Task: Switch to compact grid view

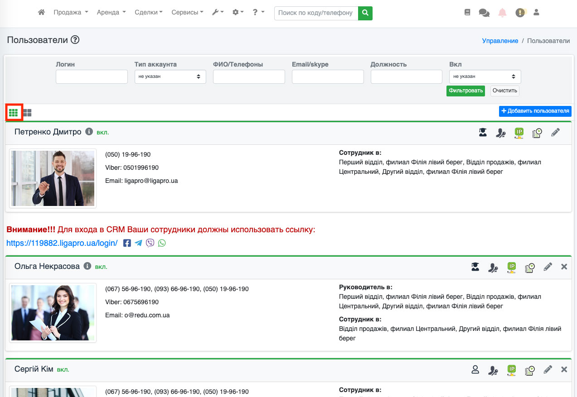Action: pos(14,112)
